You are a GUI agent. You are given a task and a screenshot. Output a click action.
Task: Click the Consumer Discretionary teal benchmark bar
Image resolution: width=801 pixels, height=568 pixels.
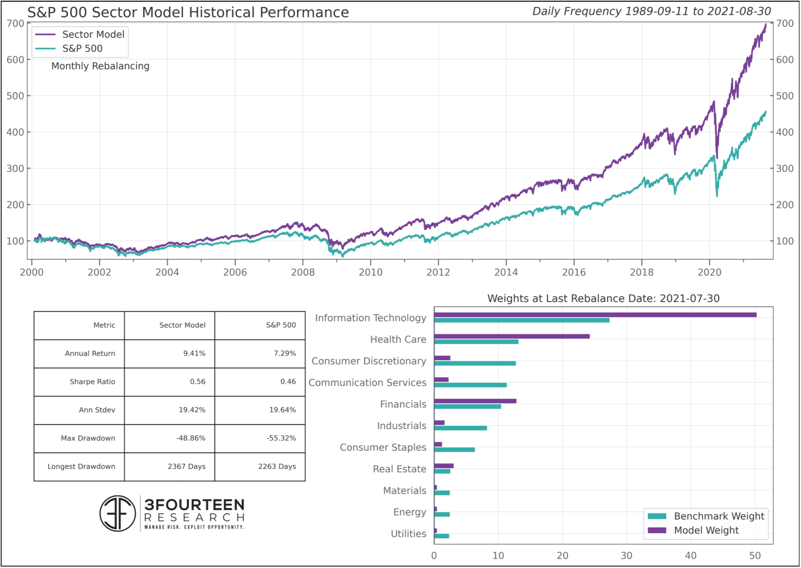tap(475, 363)
